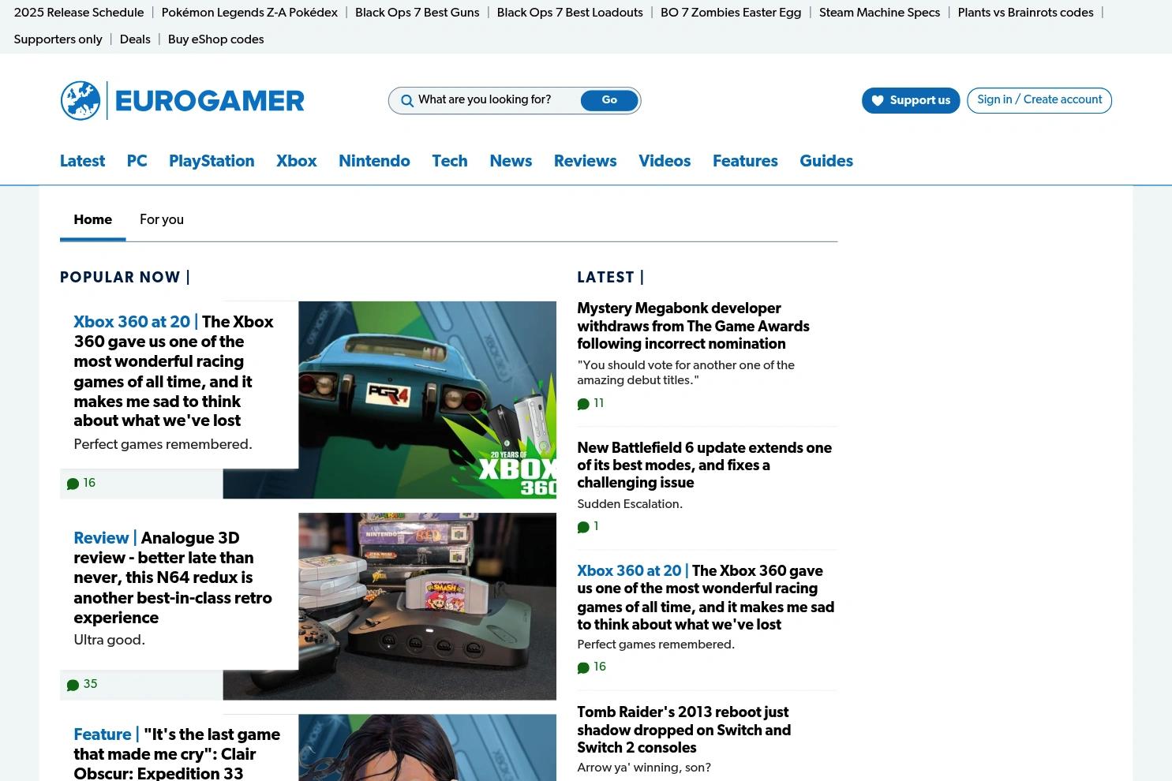The height and width of the screenshot is (781, 1172).
Task: Open Black Ops 7 Best Guns link
Action: point(417,13)
